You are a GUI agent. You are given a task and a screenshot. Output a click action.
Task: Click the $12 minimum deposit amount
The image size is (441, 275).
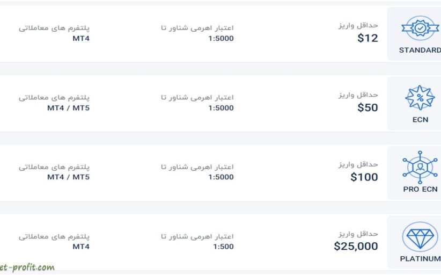(x=367, y=38)
